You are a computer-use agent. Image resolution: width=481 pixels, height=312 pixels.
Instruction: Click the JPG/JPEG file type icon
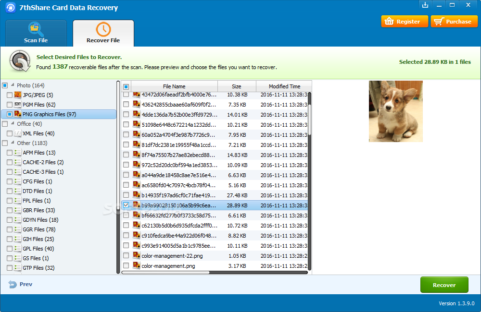pyautogui.click(x=18, y=95)
